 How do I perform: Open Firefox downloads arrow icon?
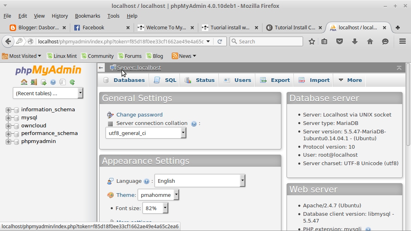[355, 41]
